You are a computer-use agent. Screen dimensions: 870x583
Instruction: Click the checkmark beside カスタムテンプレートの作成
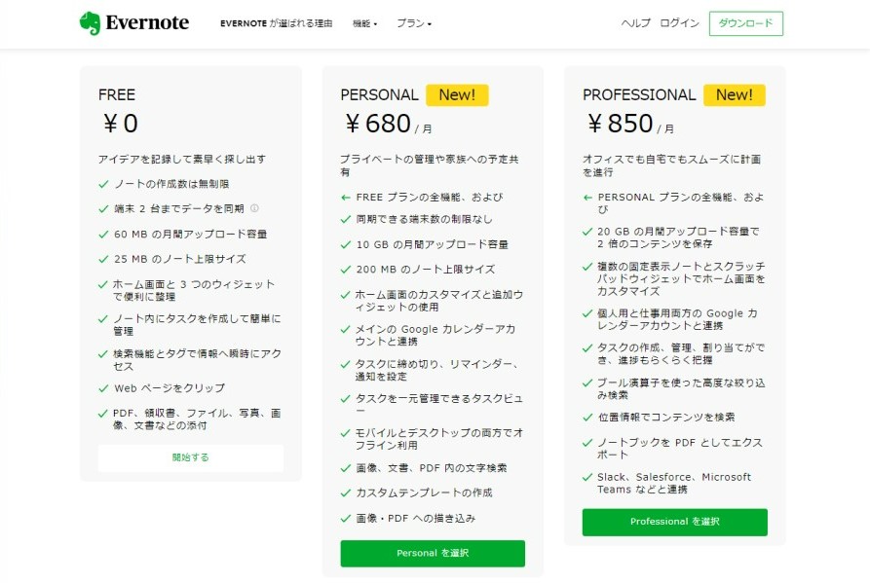(x=346, y=492)
